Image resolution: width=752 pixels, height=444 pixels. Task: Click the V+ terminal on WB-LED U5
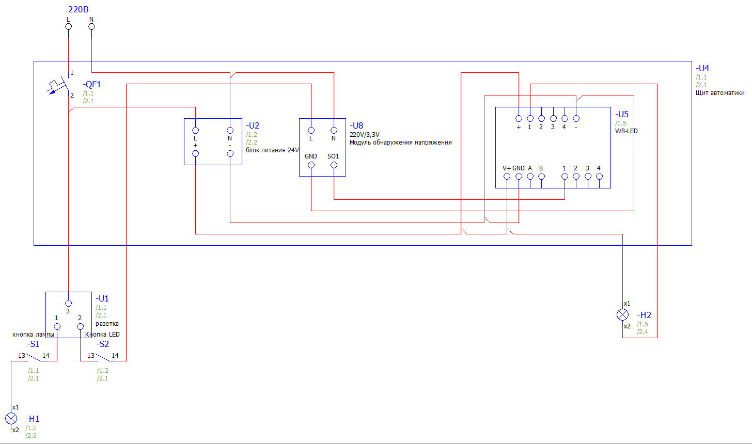click(x=507, y=177)
